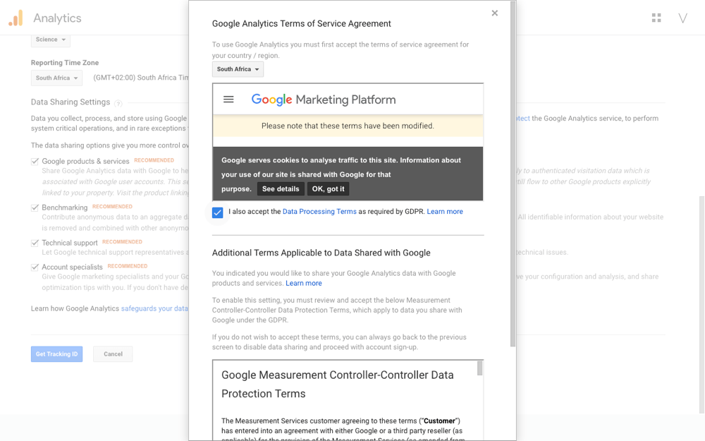Open the safeguards your data link
The width and height of the screenshot is (705, 441).
point(154,309)
